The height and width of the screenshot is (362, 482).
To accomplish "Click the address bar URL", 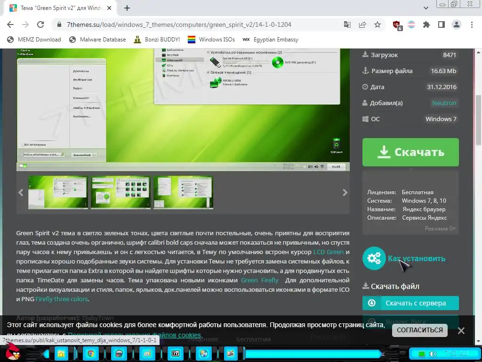I will pos(179,25).
